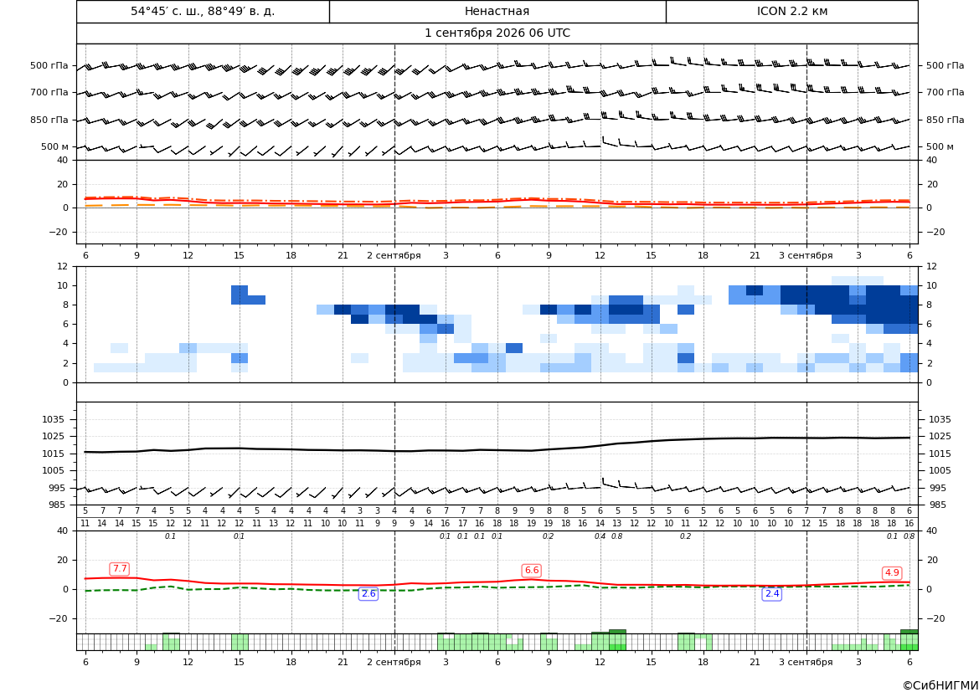Click the red 7.7 maximum temperature label

tap(119, 568)
